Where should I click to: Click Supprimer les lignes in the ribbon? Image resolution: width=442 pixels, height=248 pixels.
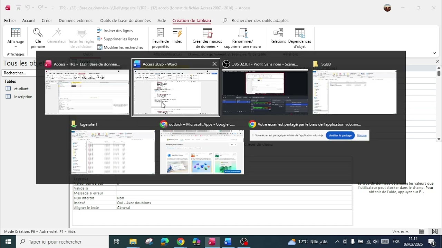[x=118, y=39]
